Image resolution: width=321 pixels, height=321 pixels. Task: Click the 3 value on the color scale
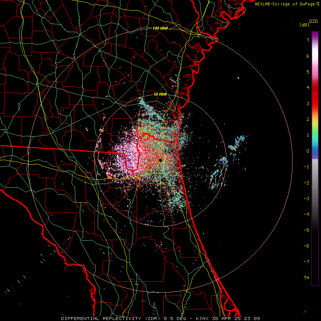(x=308, y=103)
